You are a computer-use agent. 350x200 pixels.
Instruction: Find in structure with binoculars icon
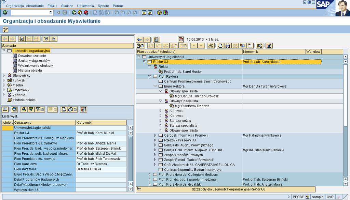click(x=227, y=46)
